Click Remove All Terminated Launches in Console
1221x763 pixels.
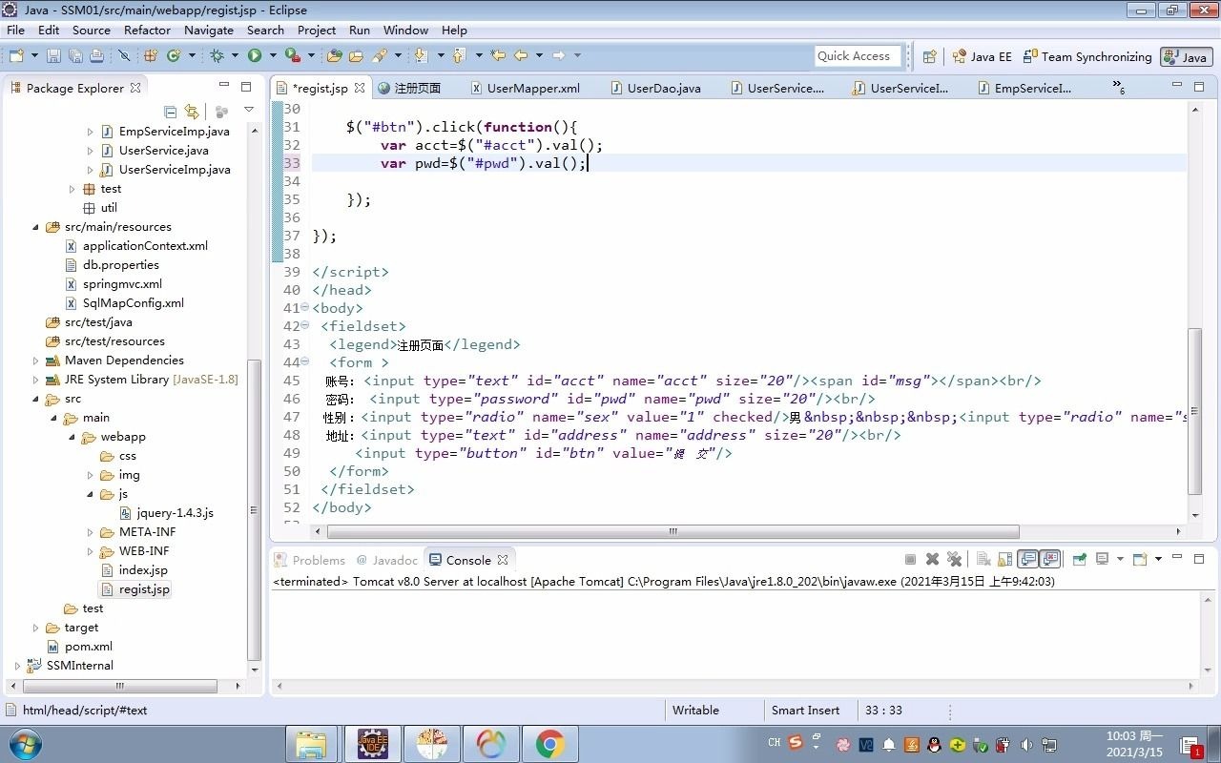click(x=953, y=559)
